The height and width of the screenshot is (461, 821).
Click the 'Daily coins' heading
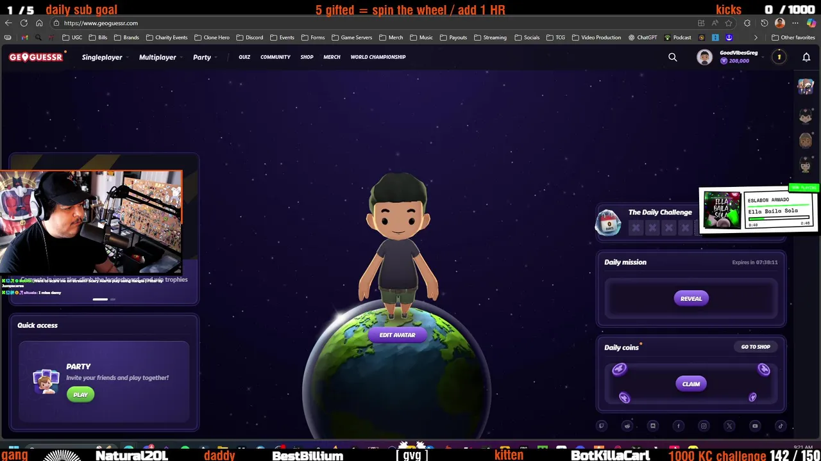[622, 348]
